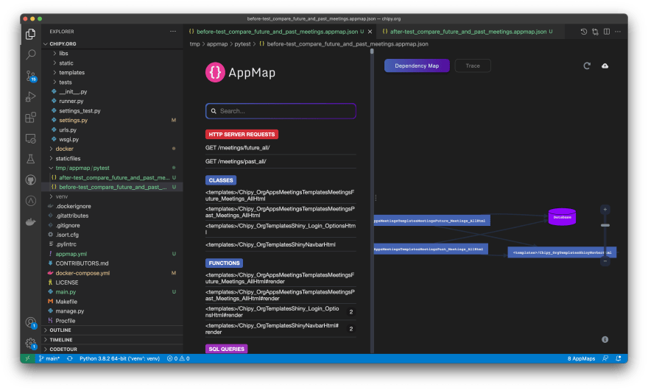Collapse the CHIPY.ORG root folder
Screen dimensions: 648x390
point(113,43)
